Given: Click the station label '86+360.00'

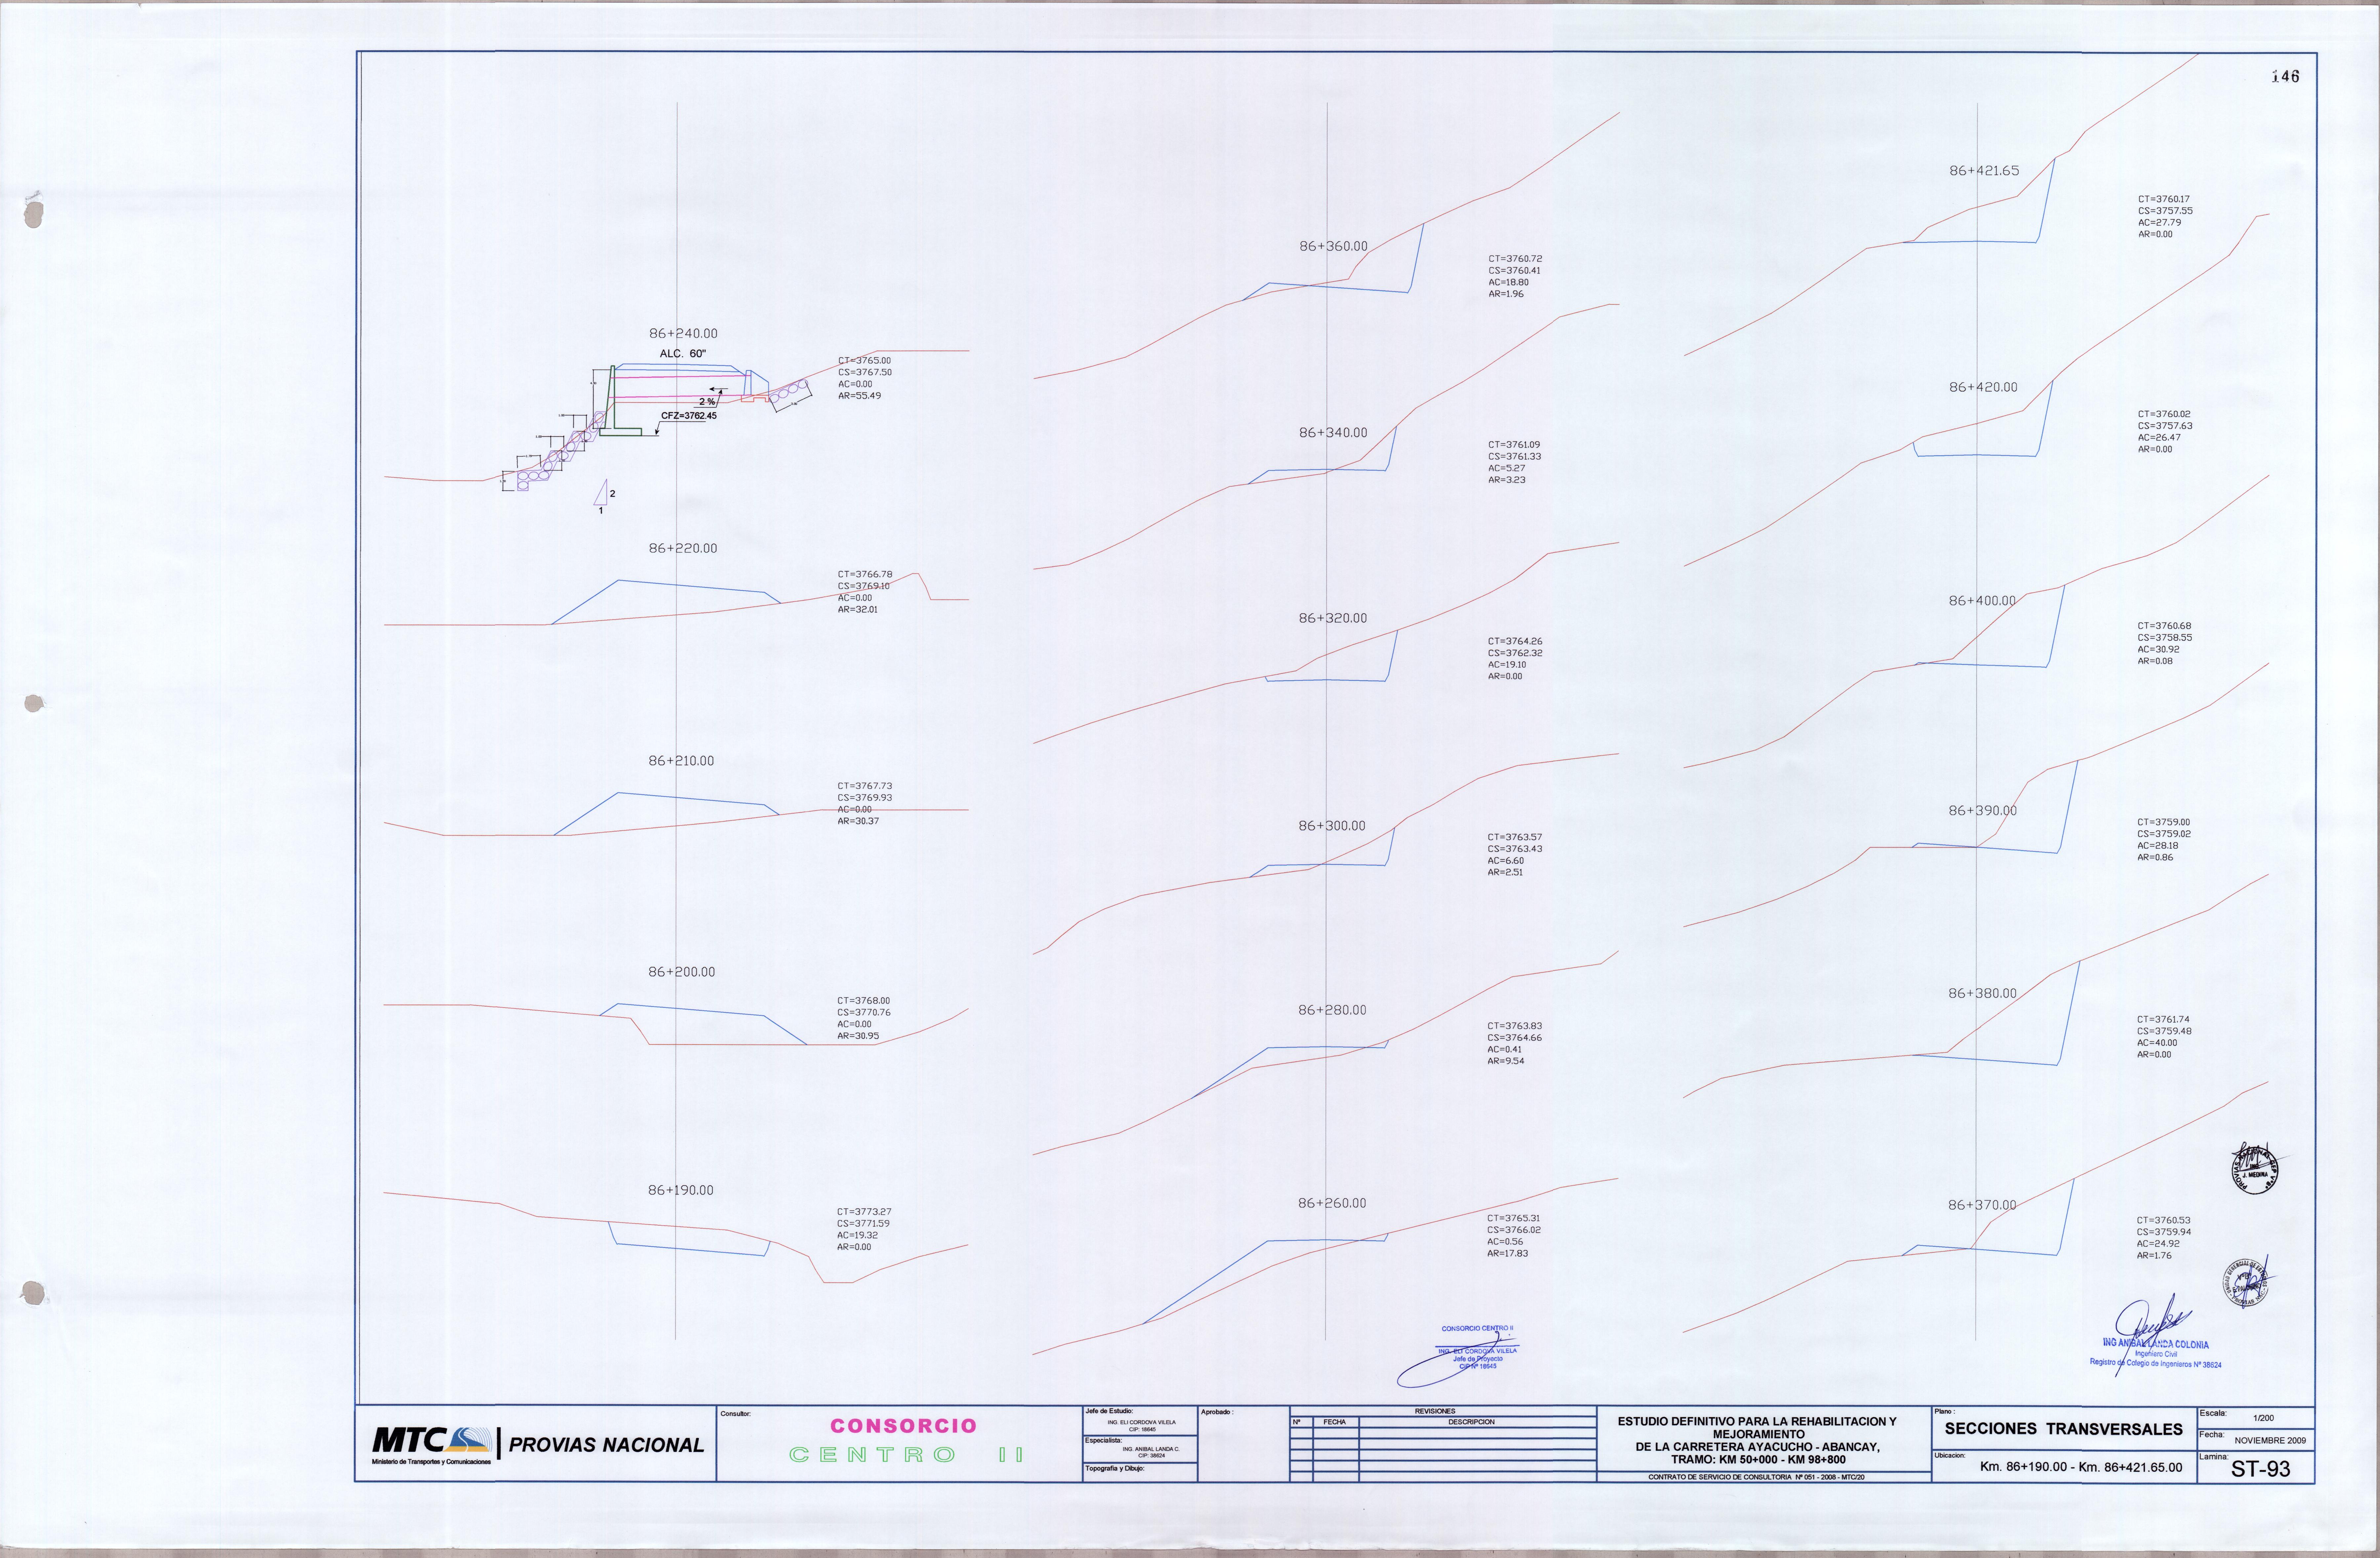Looking at the screenshot, I should (1333, 246).
